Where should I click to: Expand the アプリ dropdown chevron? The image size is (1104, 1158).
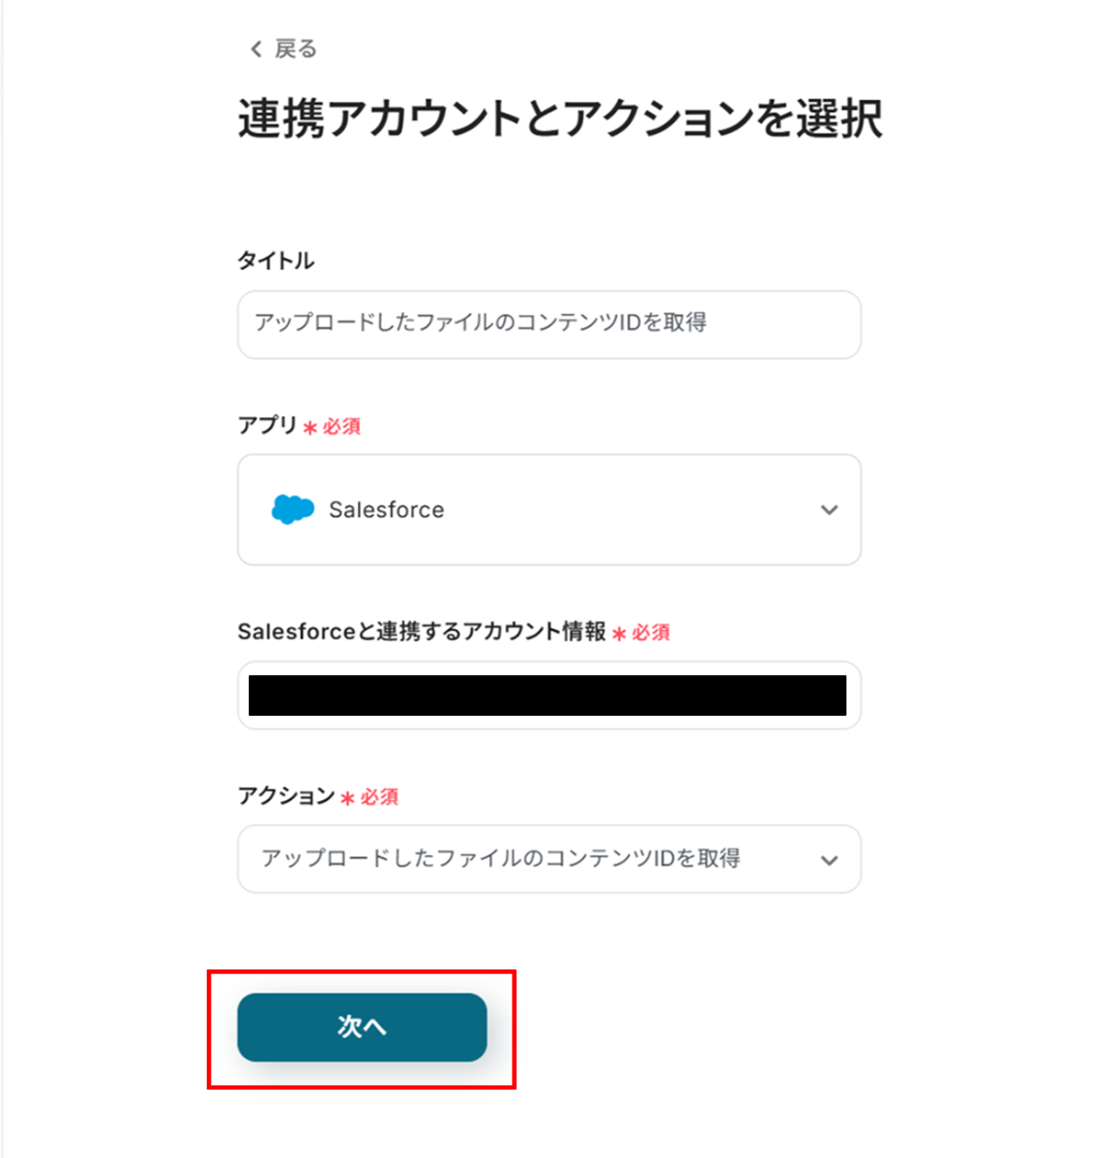tap(829, 510)
